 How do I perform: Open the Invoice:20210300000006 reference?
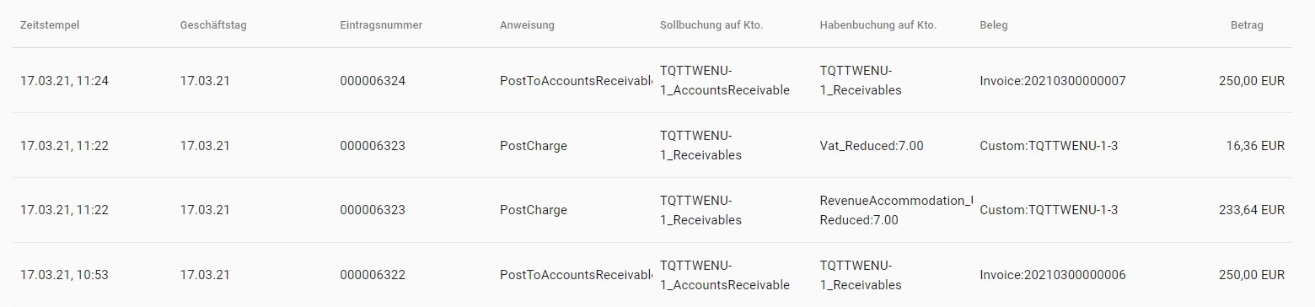[x=1053, y=275]
